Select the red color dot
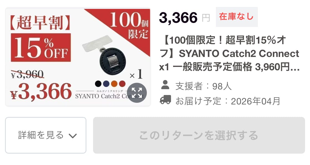Screen dimensions: 310x165 122,84
